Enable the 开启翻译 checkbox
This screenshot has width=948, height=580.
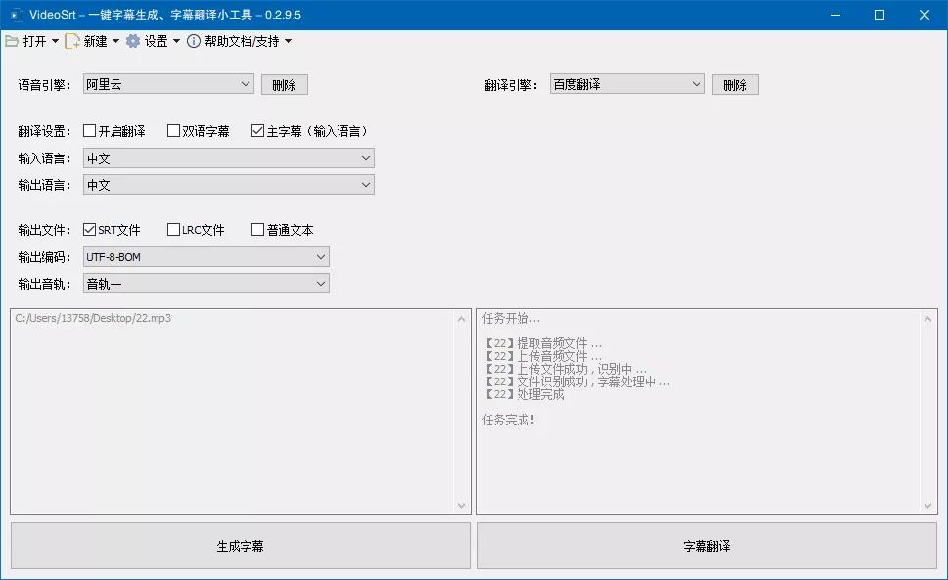(x=90, y=130)
